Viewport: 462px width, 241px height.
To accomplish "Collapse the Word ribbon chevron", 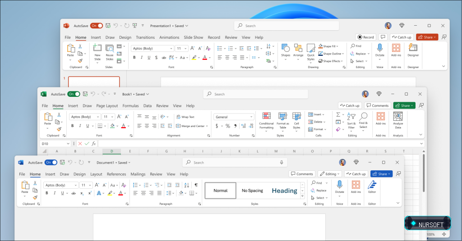I will tap(398, 203).
